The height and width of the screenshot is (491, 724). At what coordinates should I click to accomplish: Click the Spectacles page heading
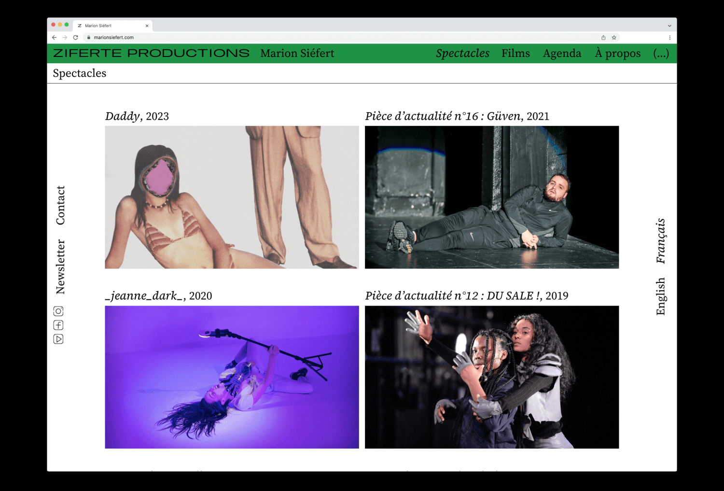pos(80,73)
